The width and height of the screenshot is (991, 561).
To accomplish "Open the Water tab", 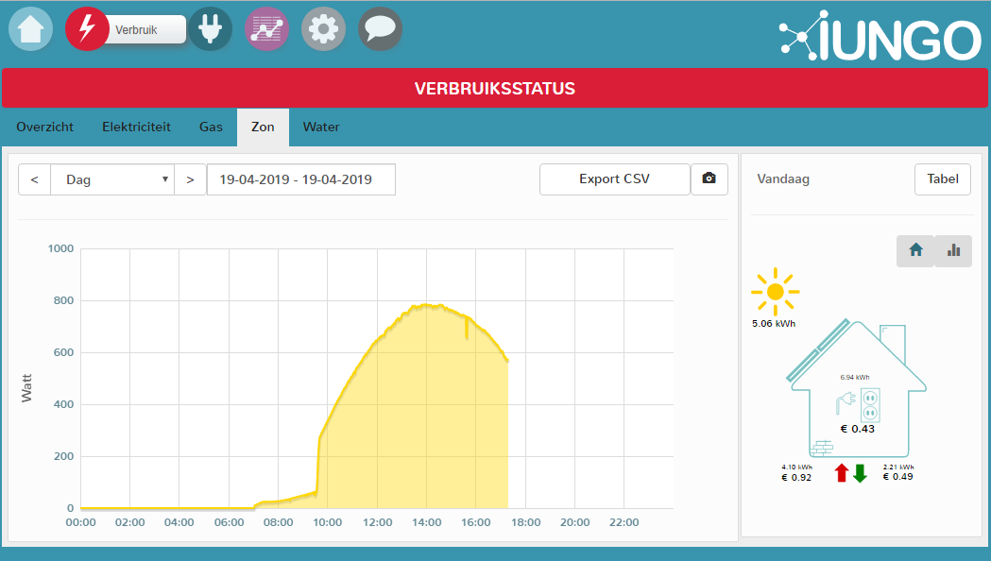I will pyautogui.click(x=320, y=127).
